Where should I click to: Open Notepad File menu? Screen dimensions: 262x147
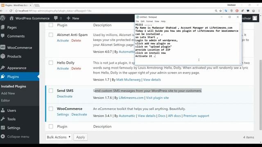tap(137, 21)
